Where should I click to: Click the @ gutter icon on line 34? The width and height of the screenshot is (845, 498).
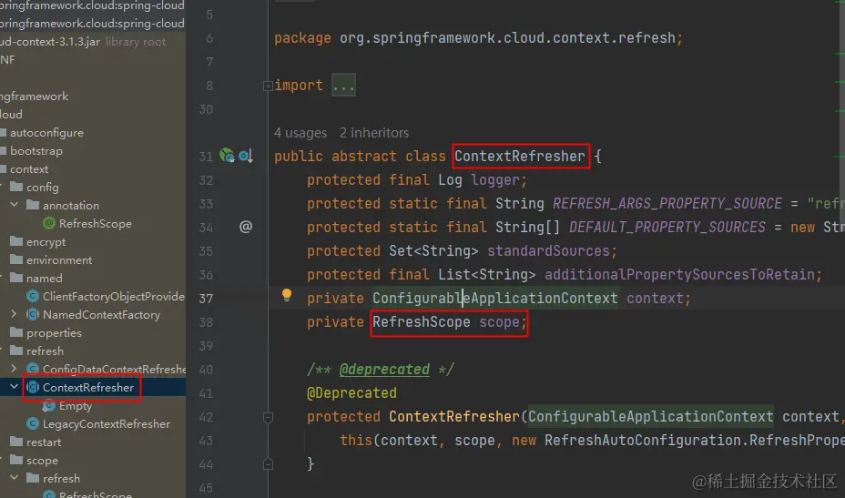246,227
